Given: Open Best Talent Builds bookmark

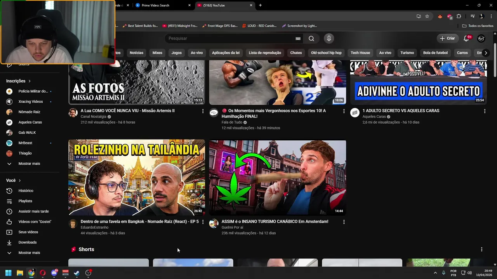Looking at the screenshot, I should point(140,26).
